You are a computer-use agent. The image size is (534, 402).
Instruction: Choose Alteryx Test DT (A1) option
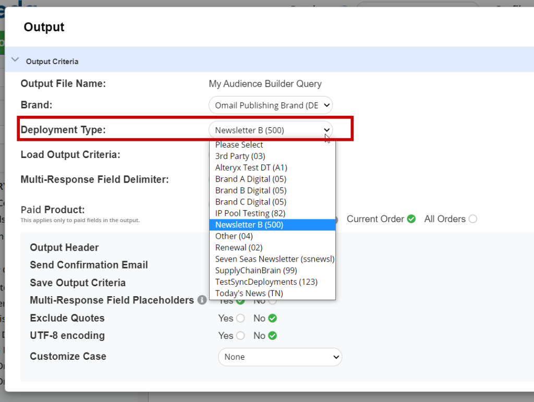251,168
